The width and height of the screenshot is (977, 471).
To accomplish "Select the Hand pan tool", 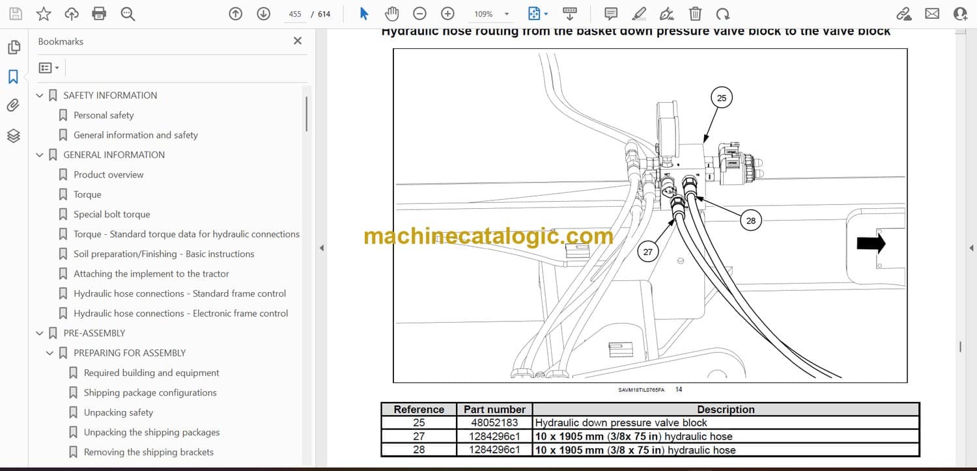I will [x=391, y=14].
